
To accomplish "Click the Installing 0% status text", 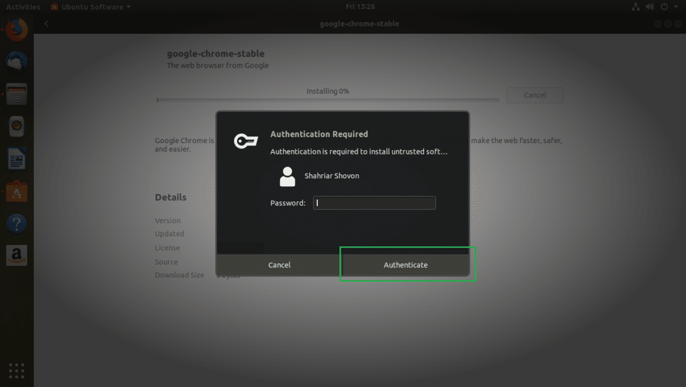I will [x=328, y=91].
